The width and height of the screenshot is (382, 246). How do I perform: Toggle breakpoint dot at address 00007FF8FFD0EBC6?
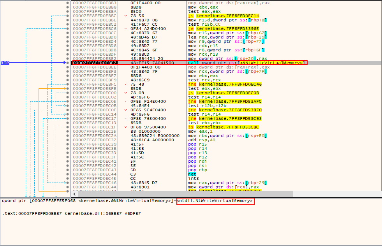click(67, 28)
